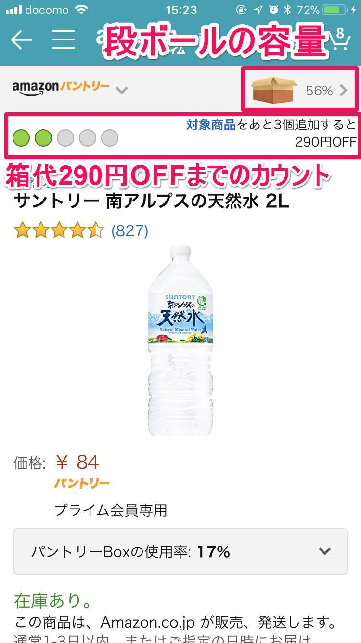The image size is (361, 643).
Task: Expand the Amazon Pantry dropdown chevron
Action: coord(122,90)
